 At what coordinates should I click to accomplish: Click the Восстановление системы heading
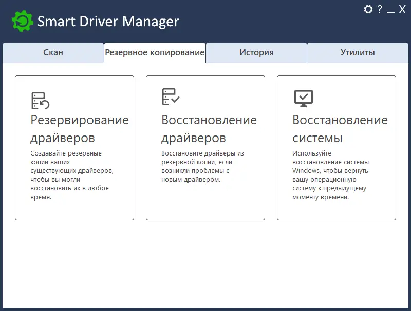point(340,129)
